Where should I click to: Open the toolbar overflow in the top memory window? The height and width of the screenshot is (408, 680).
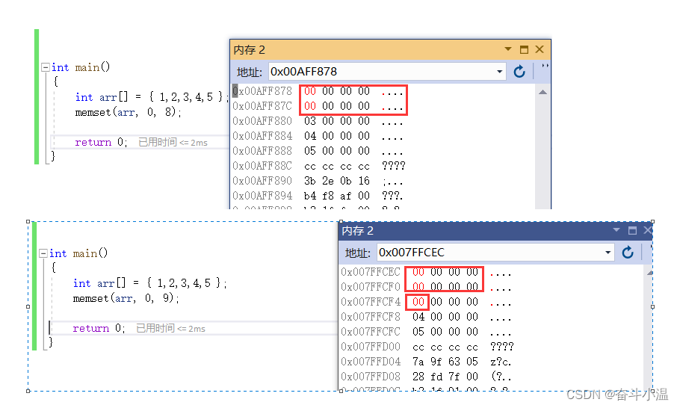[x=545, y=66]
